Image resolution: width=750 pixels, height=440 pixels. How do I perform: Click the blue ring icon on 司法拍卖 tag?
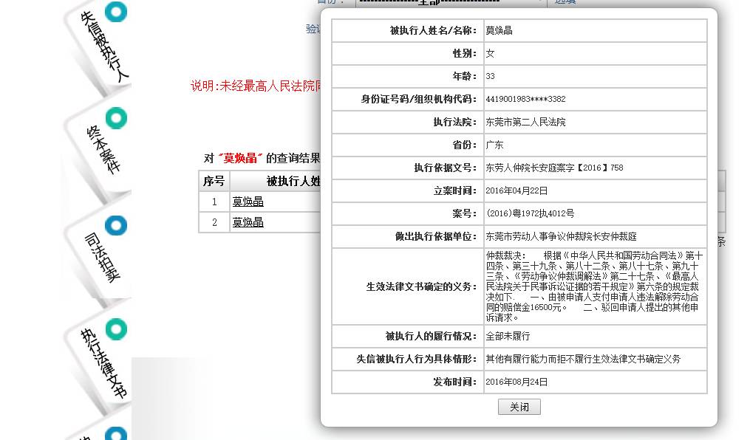tap(116, 225)
